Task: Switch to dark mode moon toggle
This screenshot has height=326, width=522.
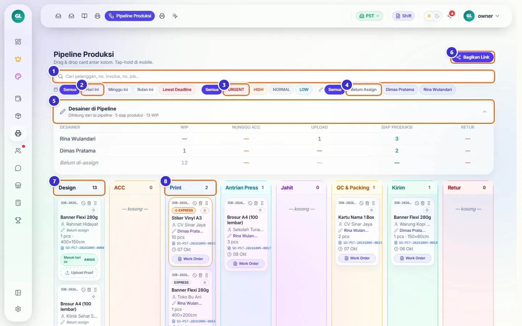Action: pyautogui.click(x=437, y=16)
